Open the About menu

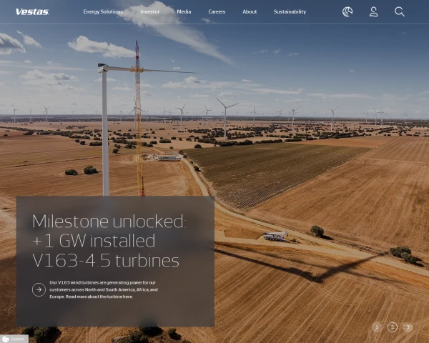coord(250,11)
